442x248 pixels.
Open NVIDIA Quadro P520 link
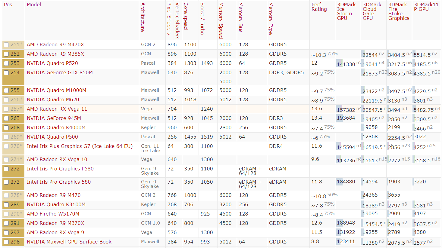coord(52,63)
